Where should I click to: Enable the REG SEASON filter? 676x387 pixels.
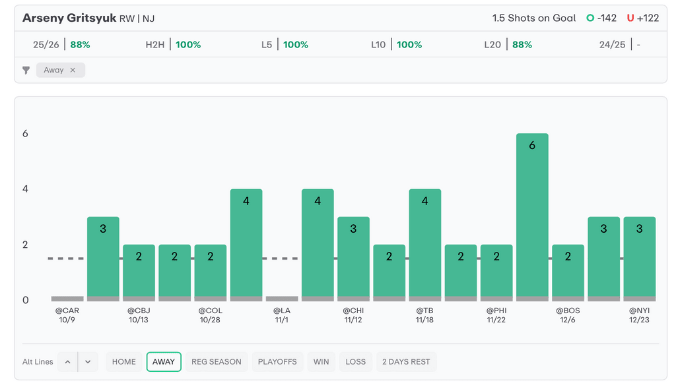[216, 362]
